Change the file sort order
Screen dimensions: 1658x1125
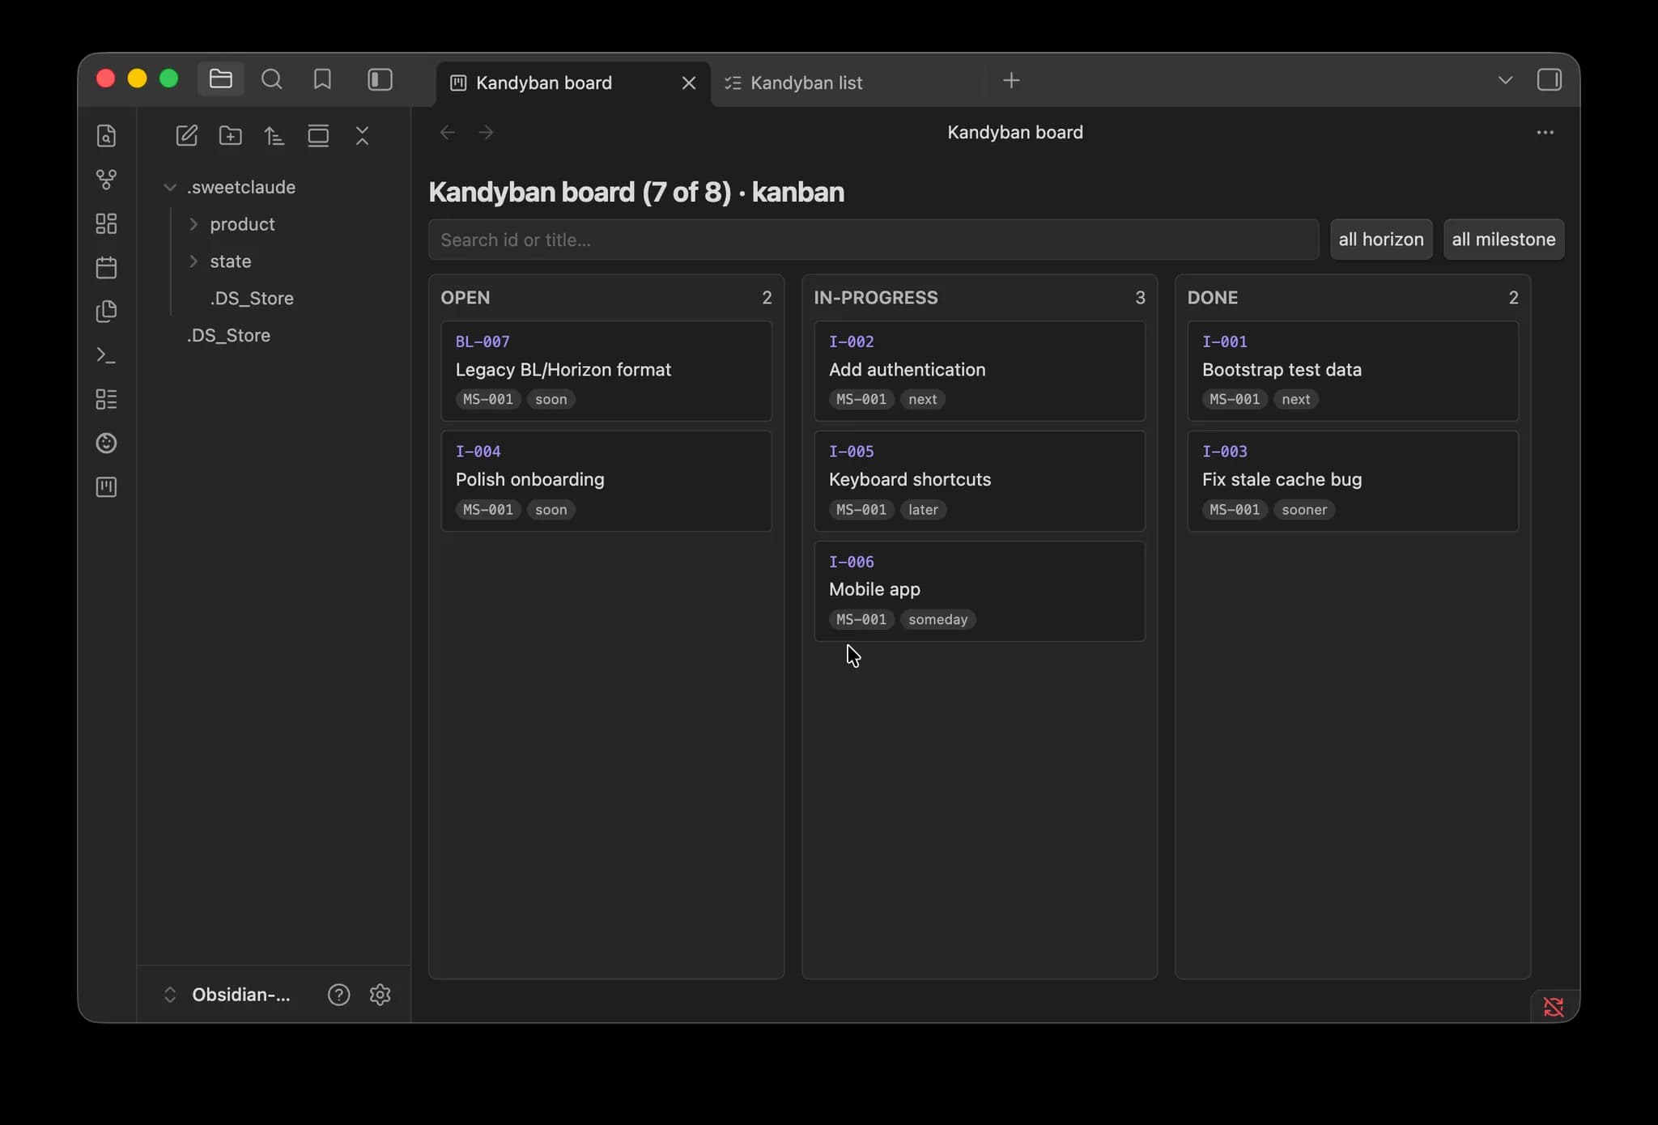pyautogui.click(x=274, y=135)
